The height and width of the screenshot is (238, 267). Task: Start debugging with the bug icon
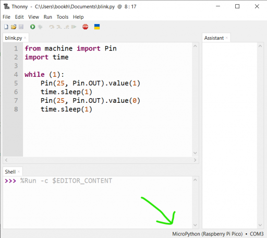click(40, 27)
